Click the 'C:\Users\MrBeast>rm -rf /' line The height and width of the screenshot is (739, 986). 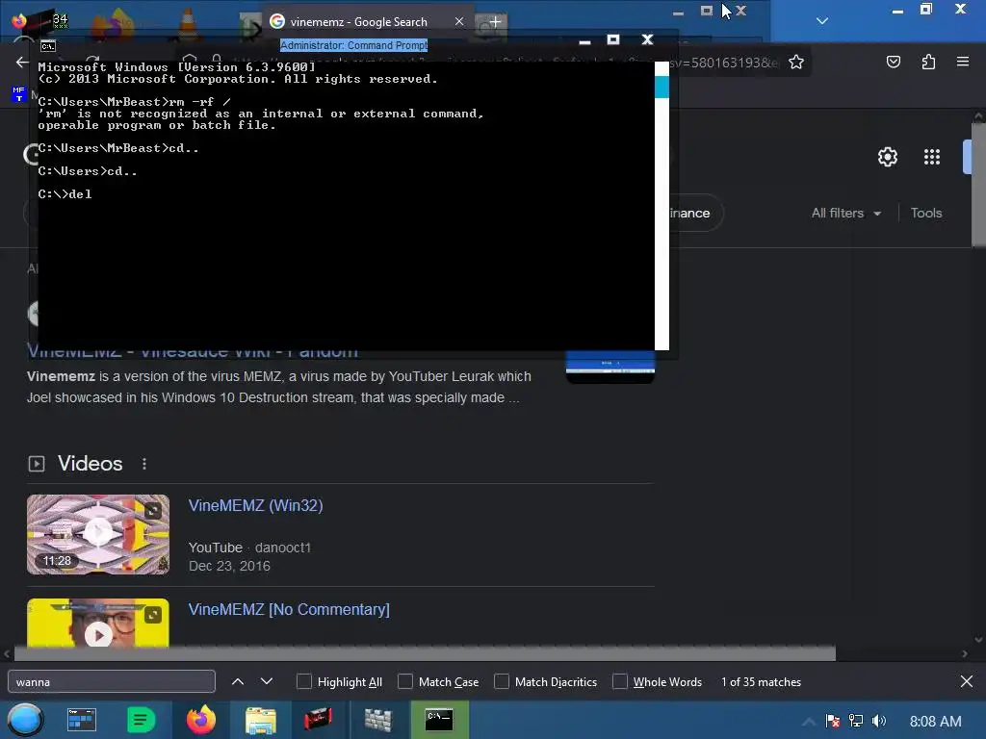click(x=134, y=102)
